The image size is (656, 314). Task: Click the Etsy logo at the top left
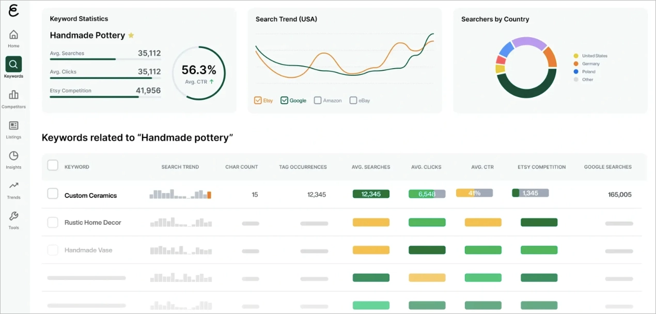click(x=14, y=10)
